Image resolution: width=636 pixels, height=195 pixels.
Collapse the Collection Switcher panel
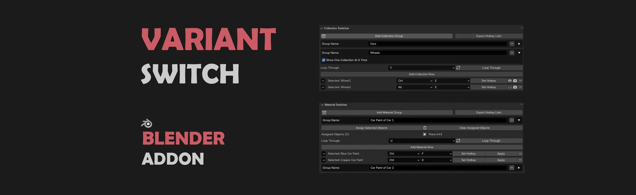point(322,28)
